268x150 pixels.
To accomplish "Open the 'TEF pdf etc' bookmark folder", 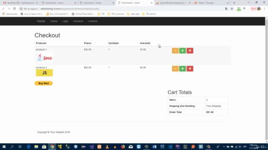I will (x=149, y=14).
